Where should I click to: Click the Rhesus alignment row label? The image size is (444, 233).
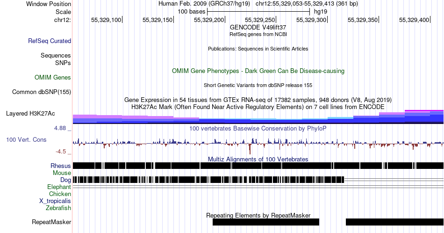[x=61, y=166]
